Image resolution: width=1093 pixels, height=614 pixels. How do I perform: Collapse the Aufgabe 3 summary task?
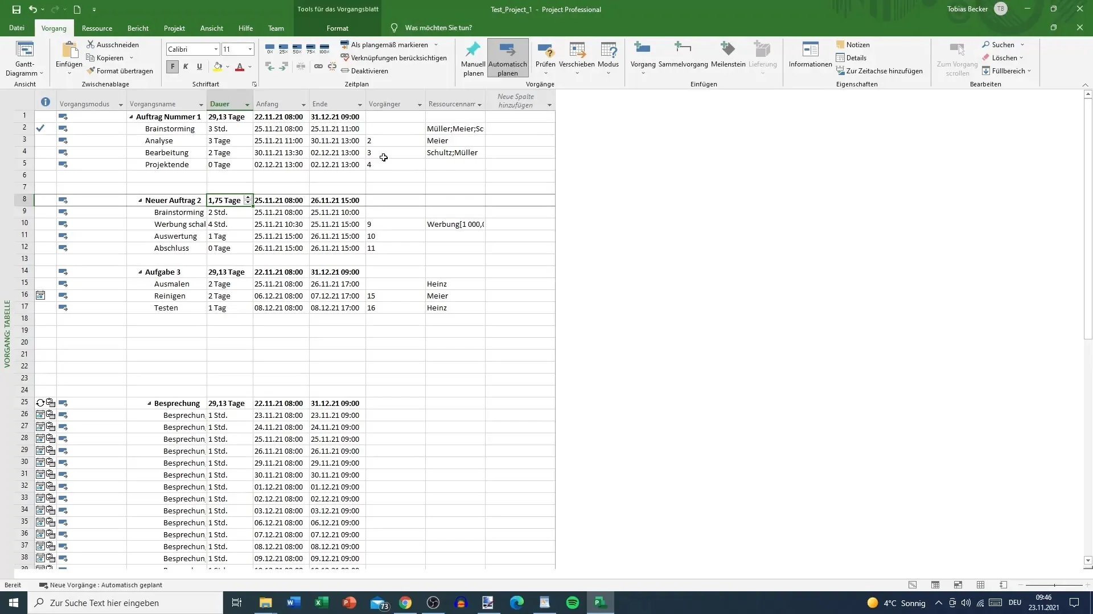140,272
